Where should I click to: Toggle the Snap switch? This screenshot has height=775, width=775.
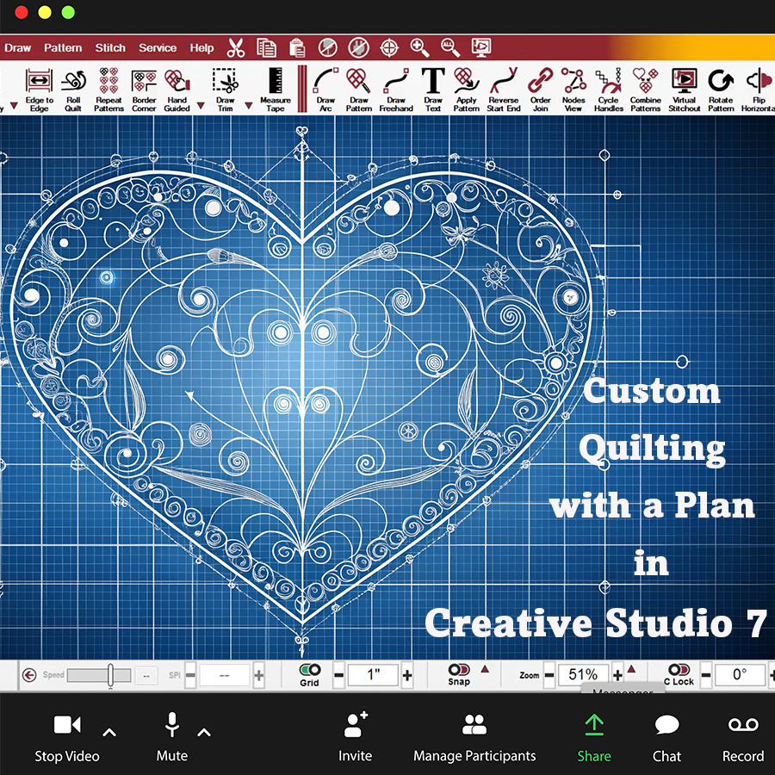point(458,670)
